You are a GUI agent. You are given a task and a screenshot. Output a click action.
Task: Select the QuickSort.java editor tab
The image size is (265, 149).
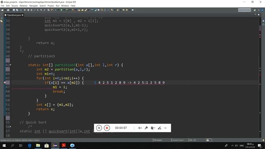click(x=14, y=15)
